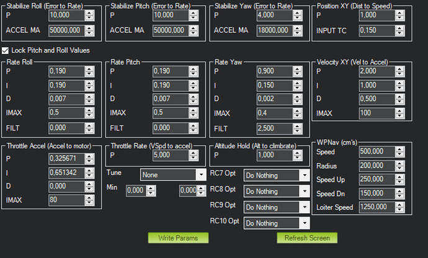Image resolution: width=428 pixels, height=258 pixels.
Task: Click Stabilize Yaw ACCEL MA field
Action: coord(275,30)
